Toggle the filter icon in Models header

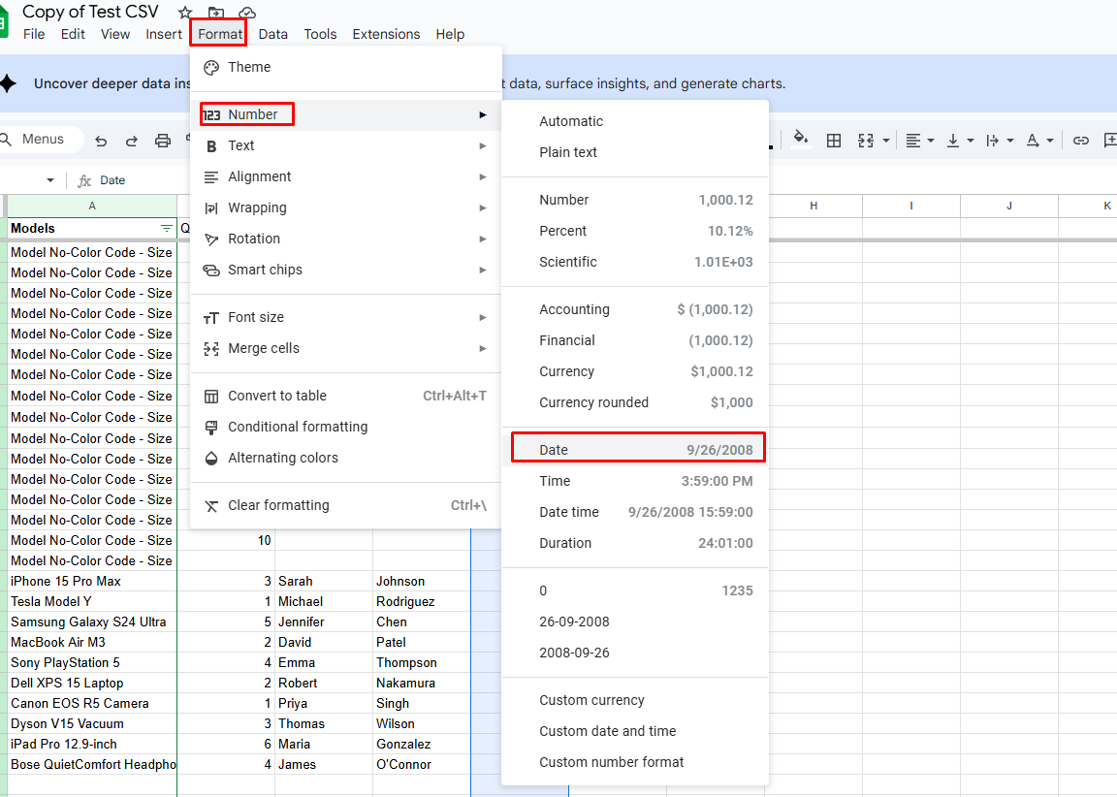point(166,228)
